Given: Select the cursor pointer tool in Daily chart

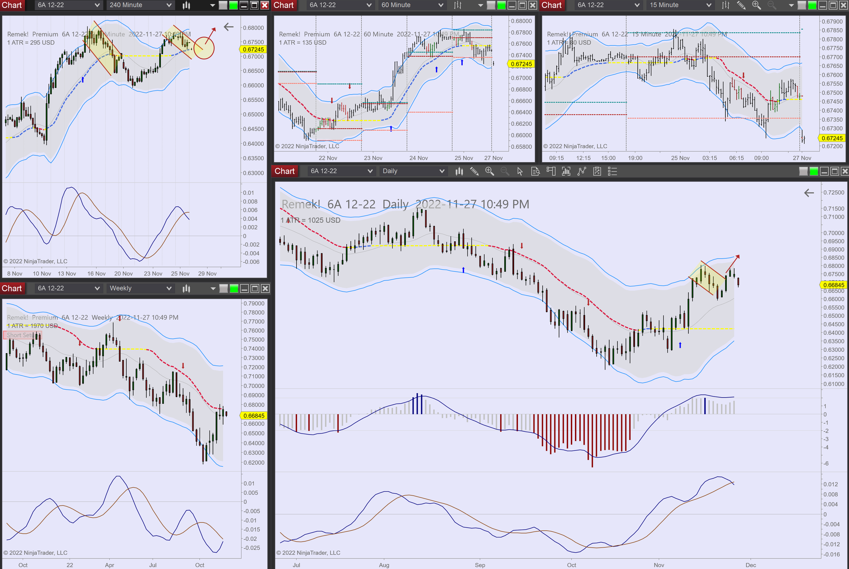Looking at the screenshot, I should pyautogui.click(x=520, y=171).
